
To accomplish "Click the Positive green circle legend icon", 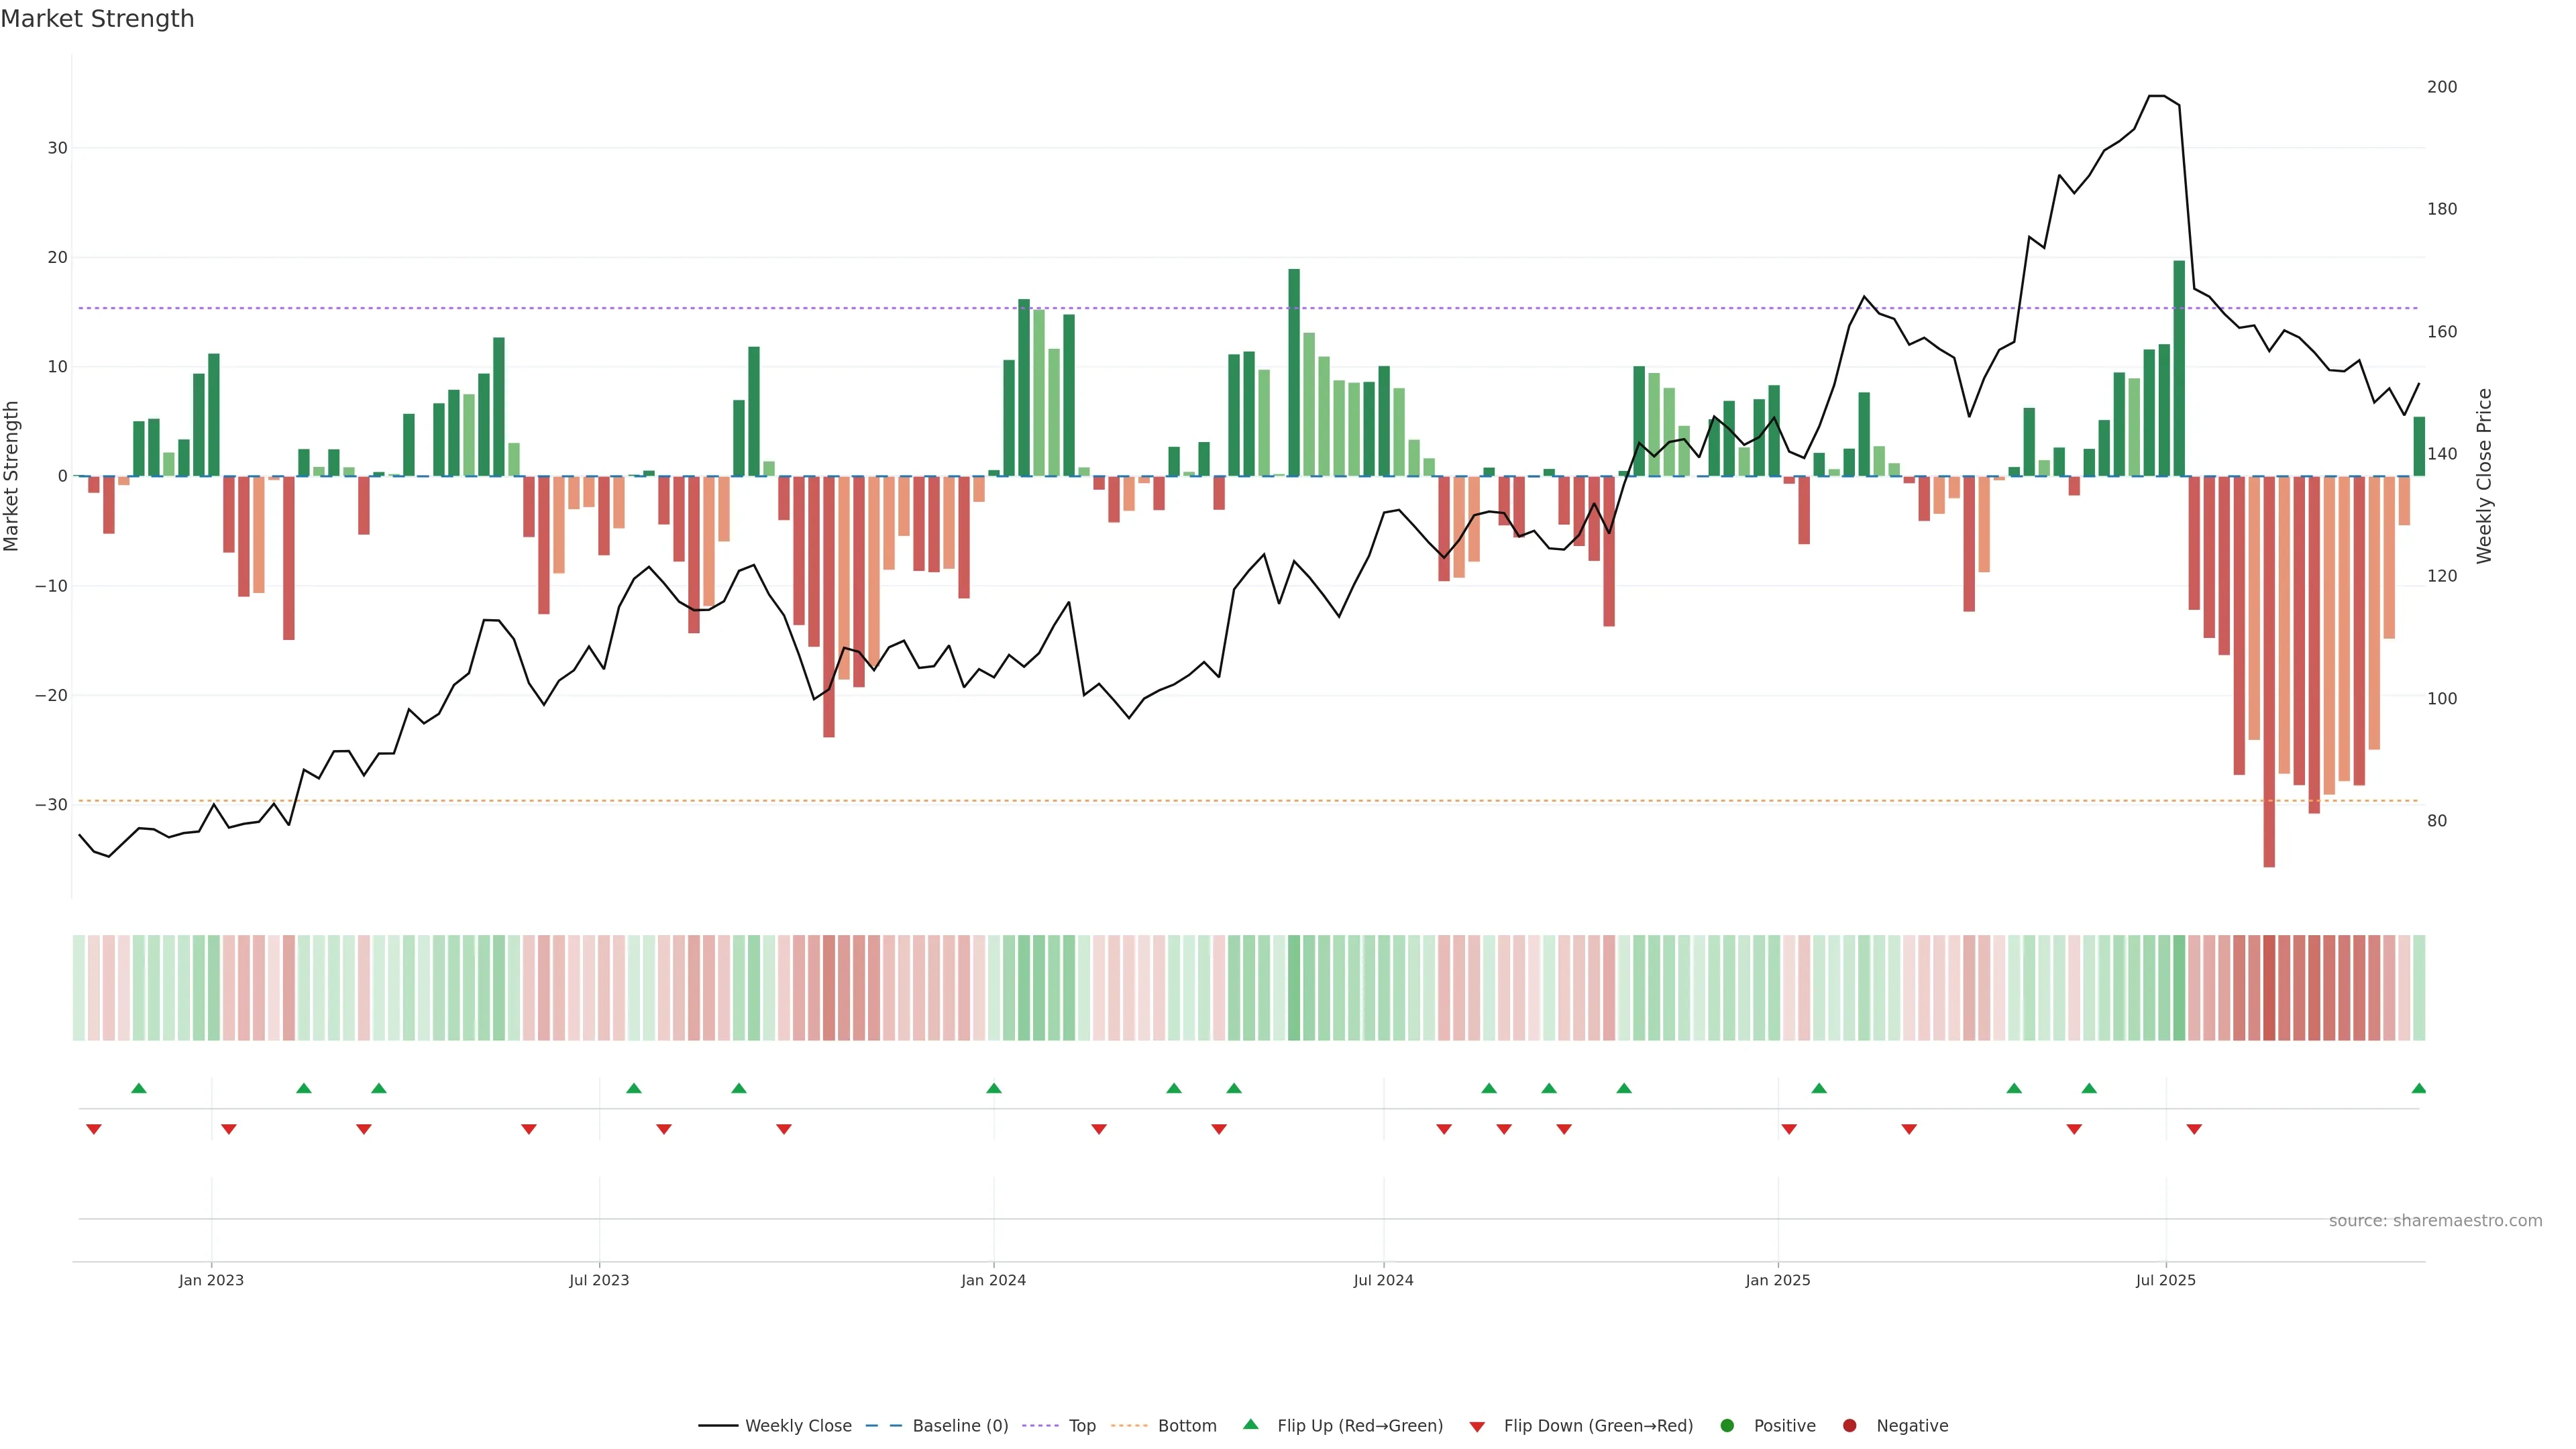I will coord(1727,1425).
